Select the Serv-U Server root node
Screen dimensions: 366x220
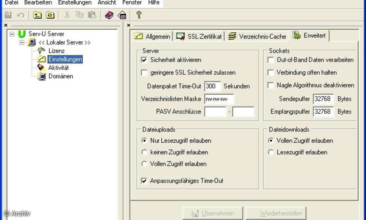pyautogui.click(x=46, y=34)
